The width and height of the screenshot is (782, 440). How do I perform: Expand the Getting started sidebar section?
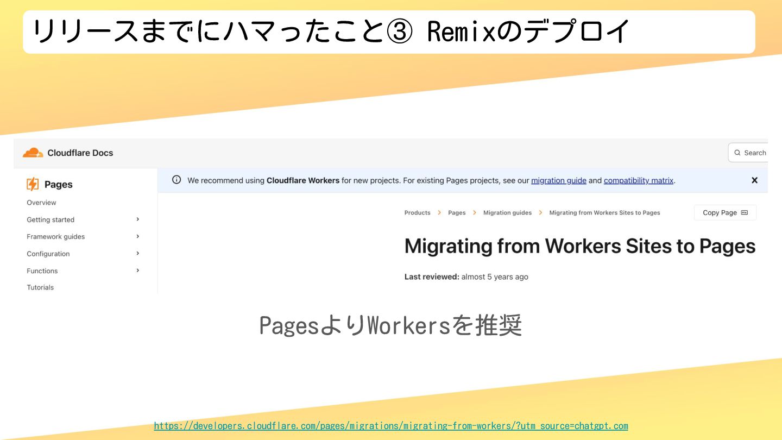138,219
